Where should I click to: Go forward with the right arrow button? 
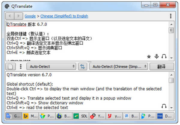tap(19, 16)
